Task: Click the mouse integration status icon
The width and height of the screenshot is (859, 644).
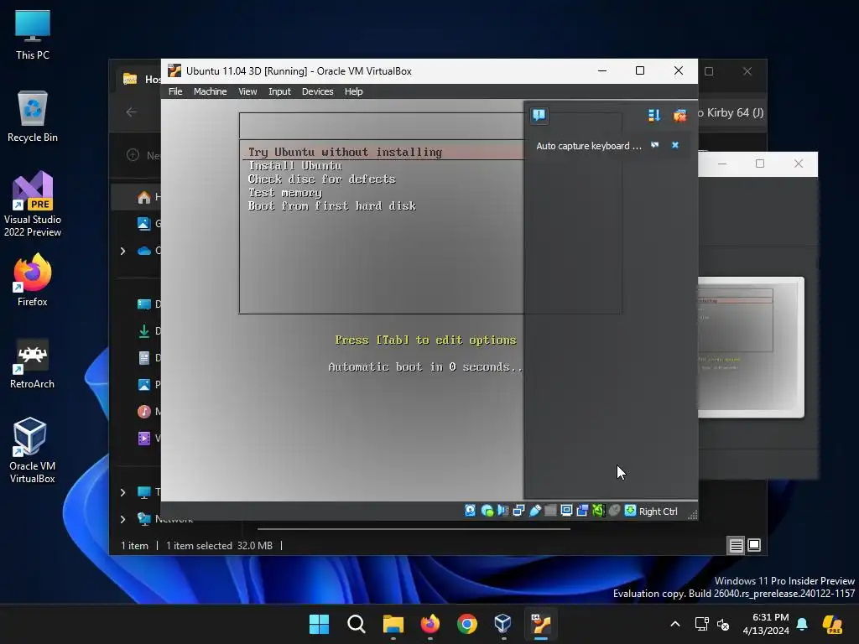Action: tap(614, 511)
